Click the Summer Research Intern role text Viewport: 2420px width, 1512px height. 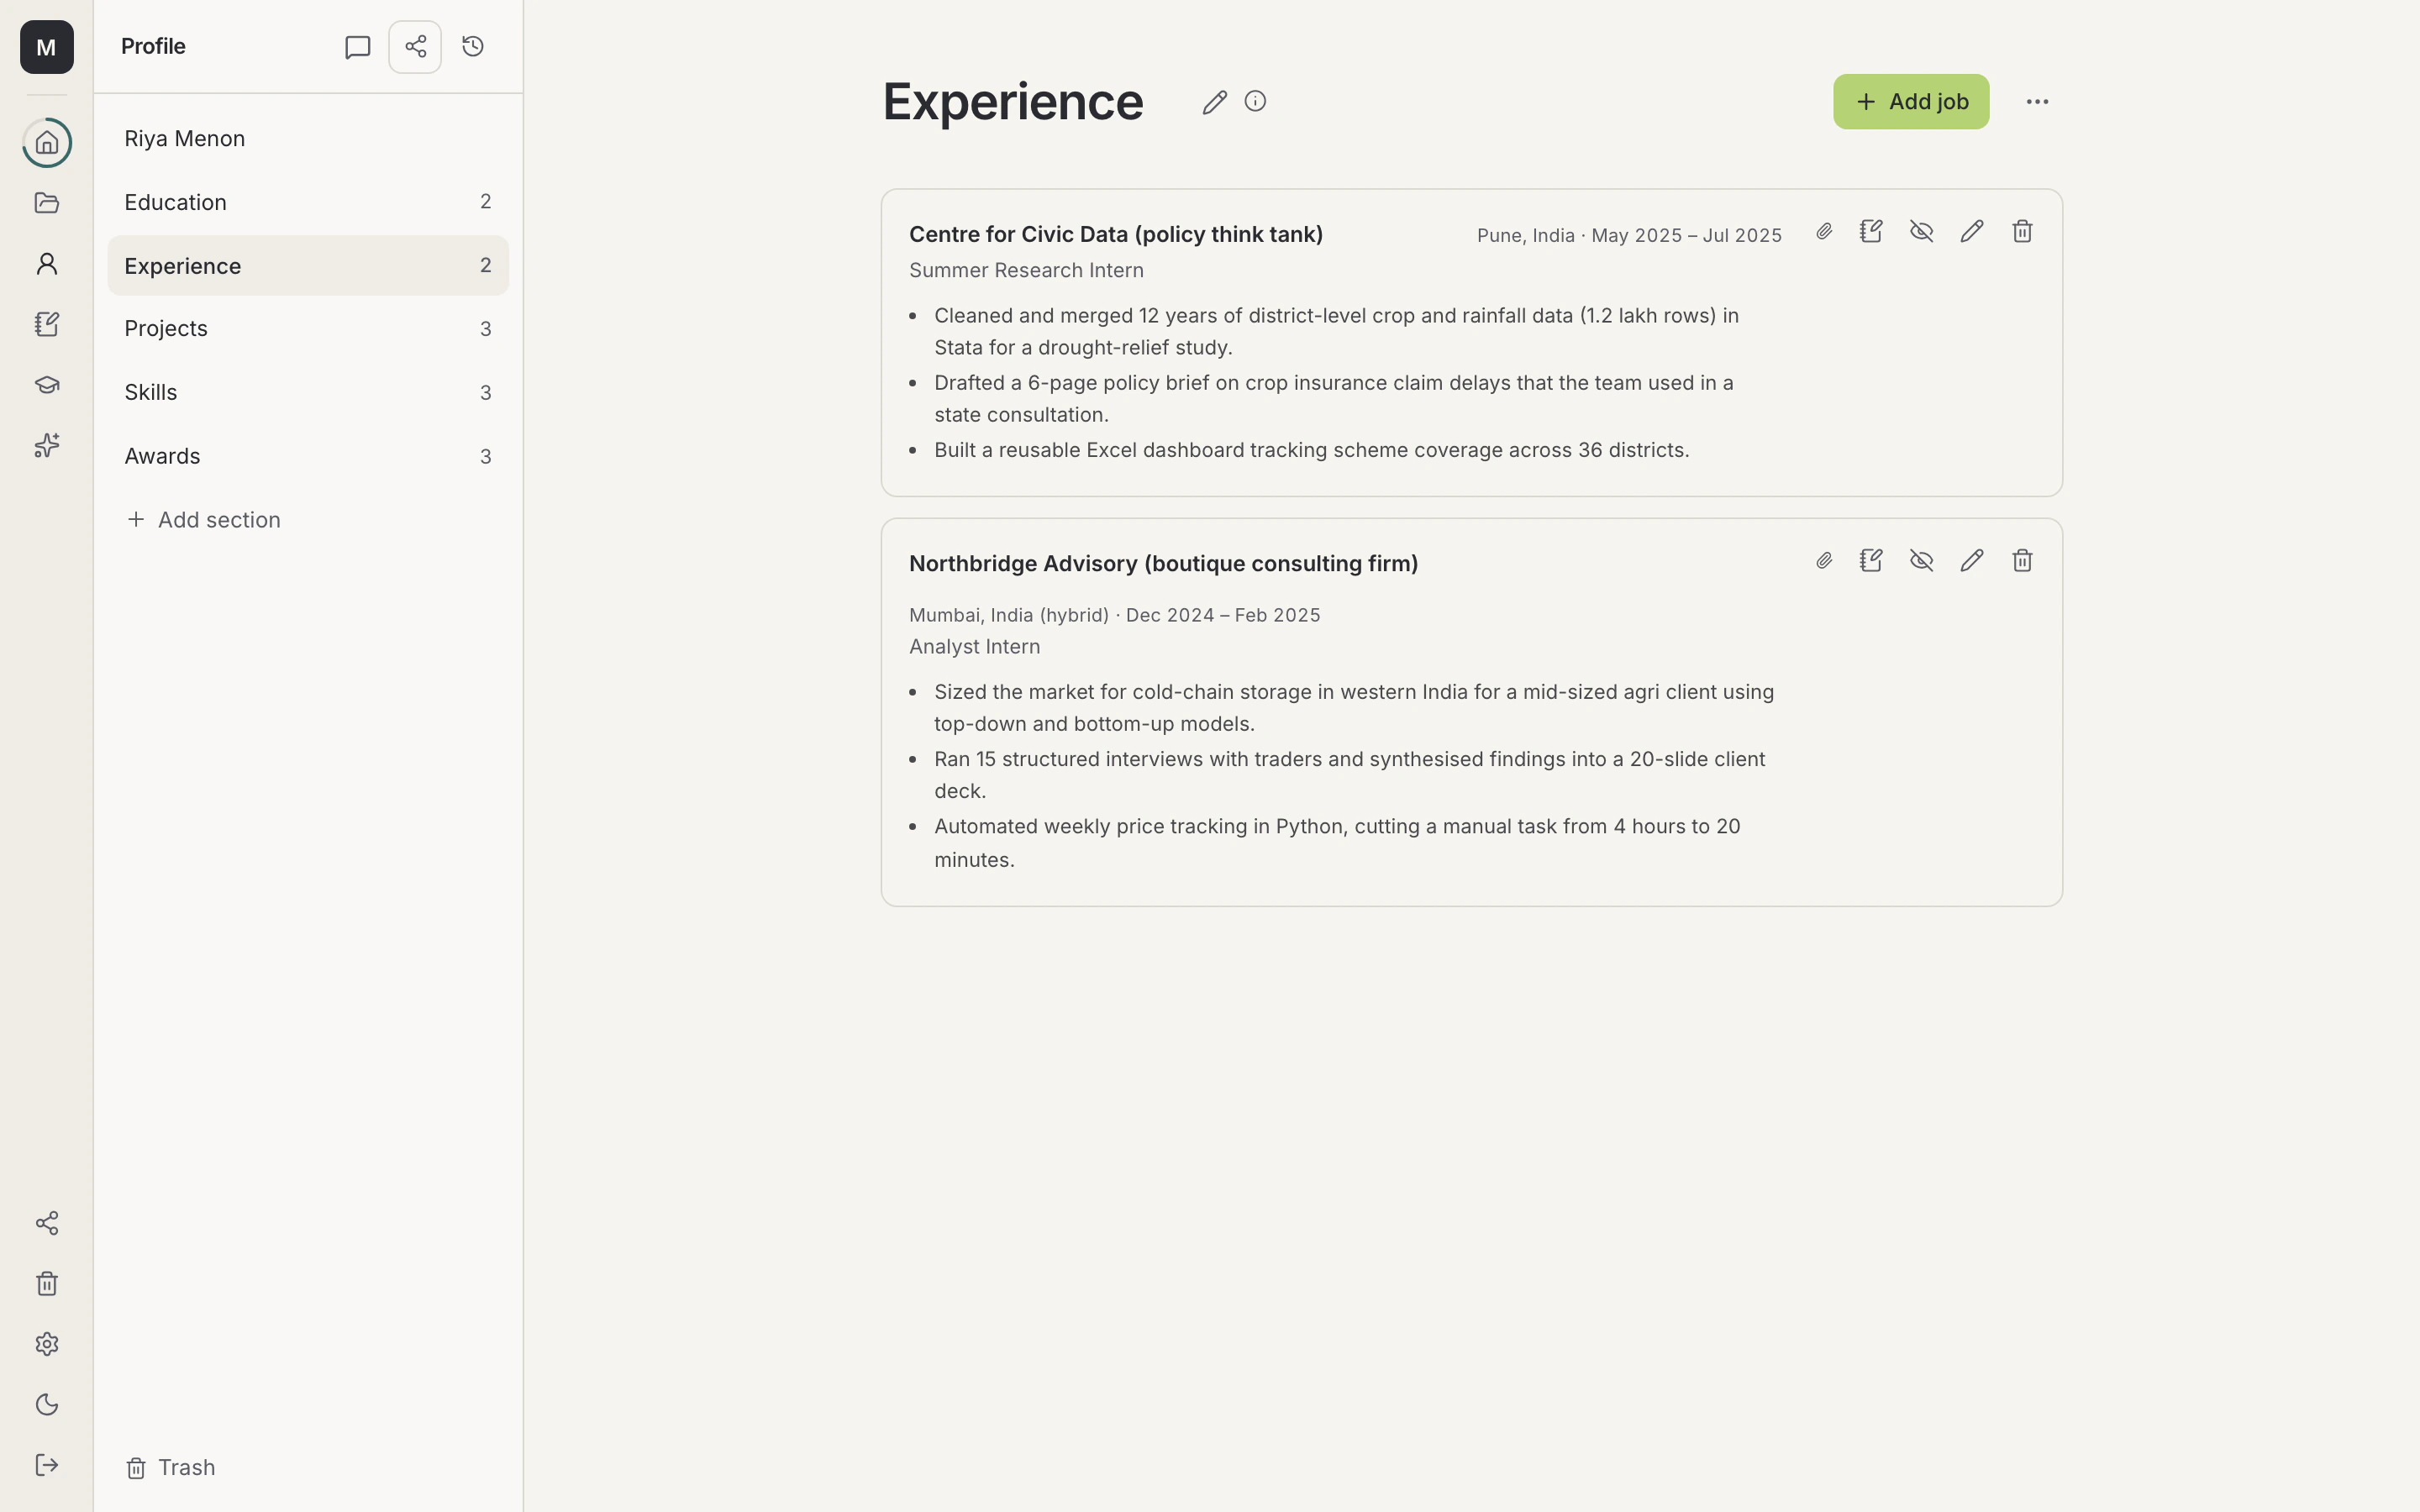pyautogui.click(x=1026, y=270)
